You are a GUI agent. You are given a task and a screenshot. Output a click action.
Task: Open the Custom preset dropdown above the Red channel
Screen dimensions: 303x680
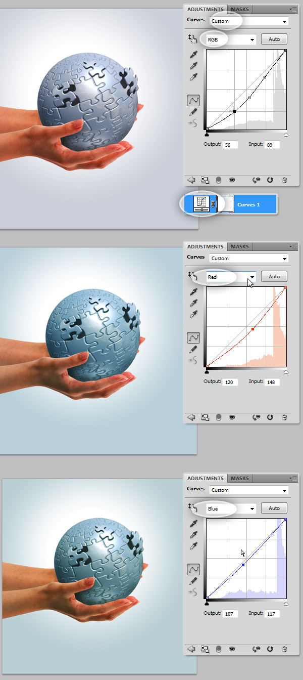coord(247,258)
